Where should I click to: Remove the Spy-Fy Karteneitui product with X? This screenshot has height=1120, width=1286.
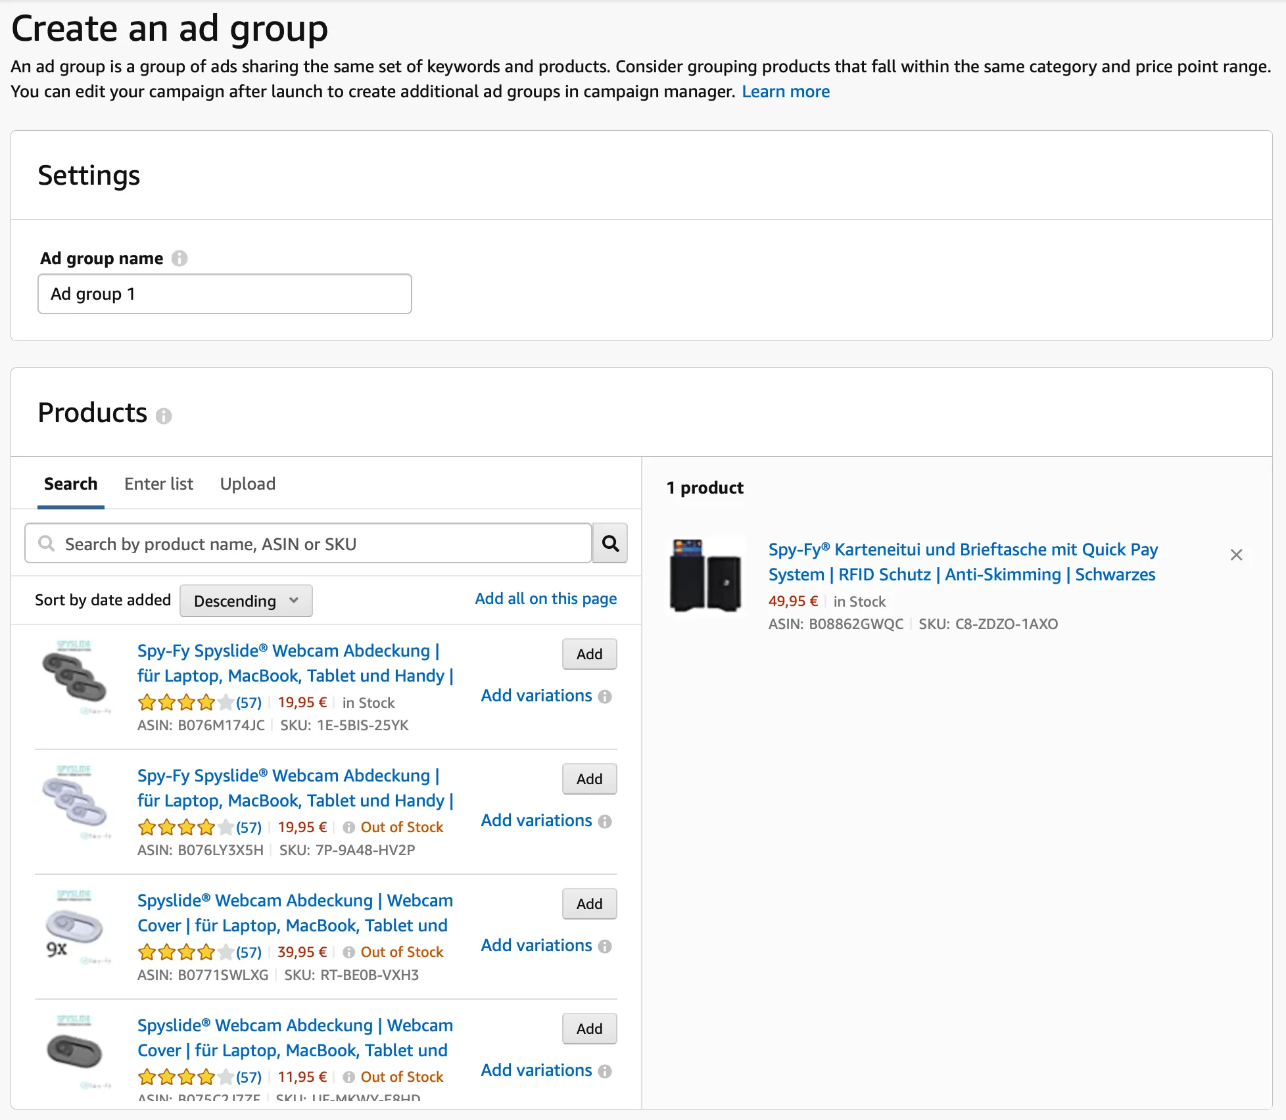pyautogui.click(x=1236, y=555)
